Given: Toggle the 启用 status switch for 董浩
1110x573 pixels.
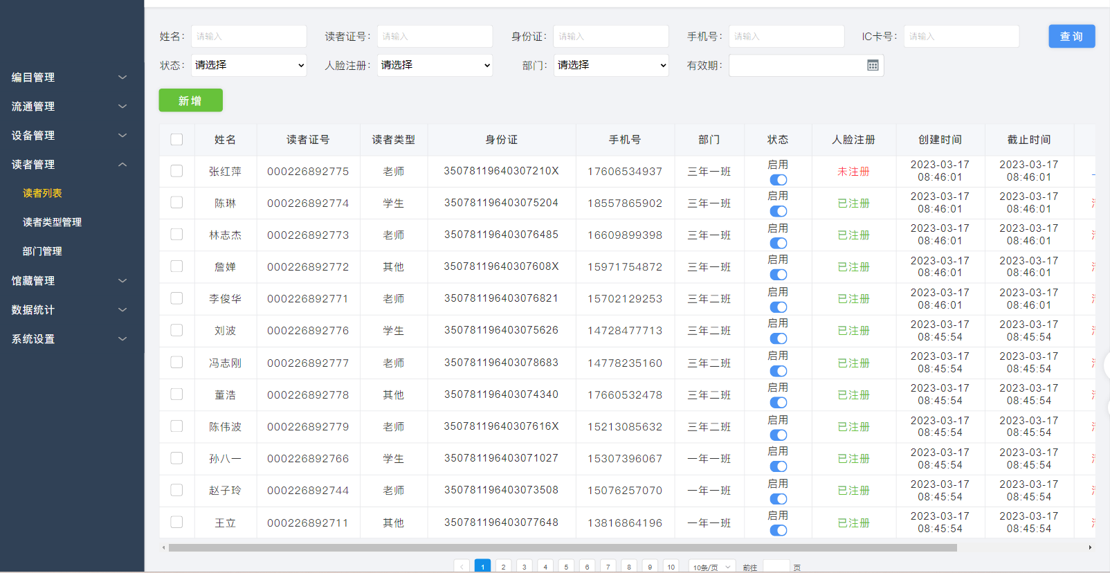Looking at the screenshot, I should (778, 403).
